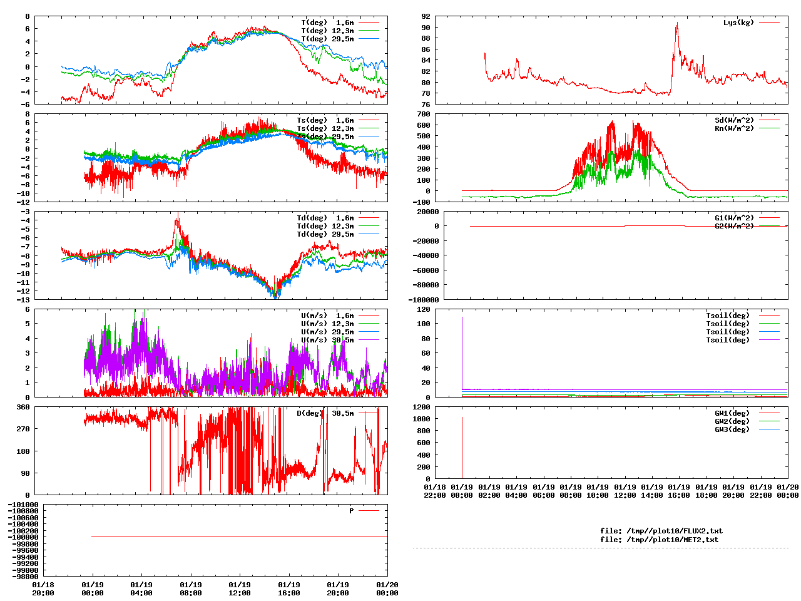Select the Td(deg) 1.6m legend label

point(325,218)
